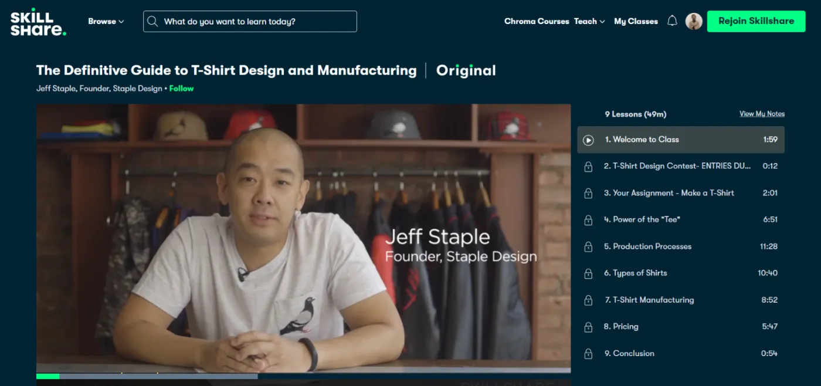Select lesson 9 Conclusion

[681, 353]
